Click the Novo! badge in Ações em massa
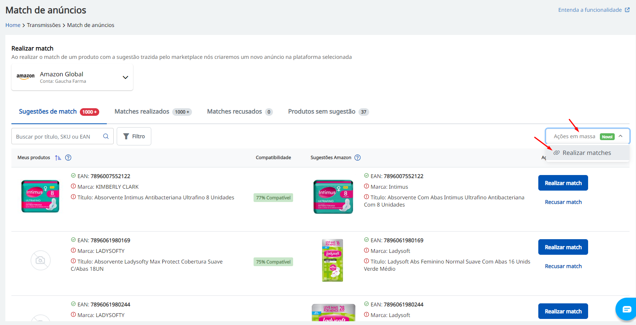This screenshot has height=325, width=636. [x=607, y=137]
